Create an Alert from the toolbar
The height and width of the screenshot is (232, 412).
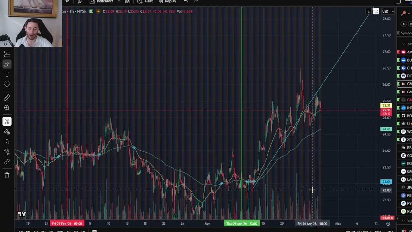(145, 2)
